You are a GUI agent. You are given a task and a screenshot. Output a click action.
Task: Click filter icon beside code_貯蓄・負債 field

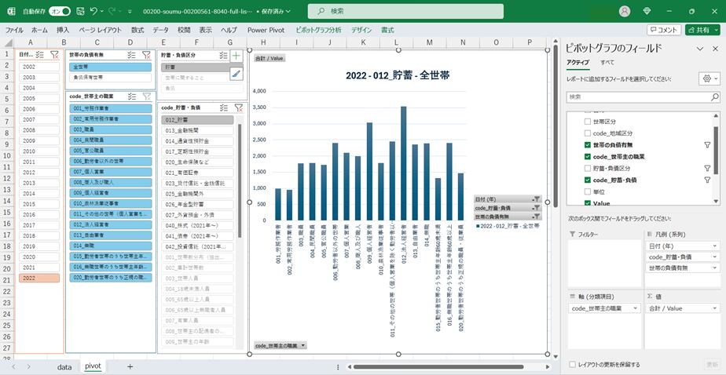706,180
